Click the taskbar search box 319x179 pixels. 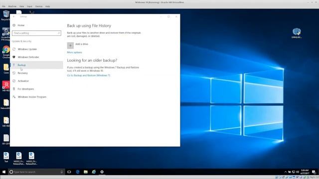coord(36,172)
